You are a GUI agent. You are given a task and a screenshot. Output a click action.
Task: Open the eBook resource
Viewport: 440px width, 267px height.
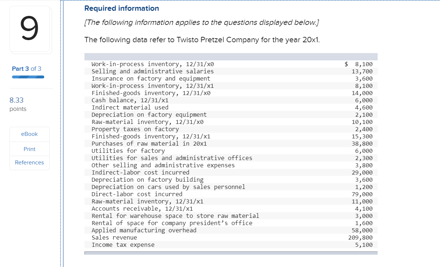click(x=29, y=134)
